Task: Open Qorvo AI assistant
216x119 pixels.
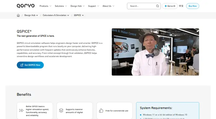Action: (x=170, y=6)
